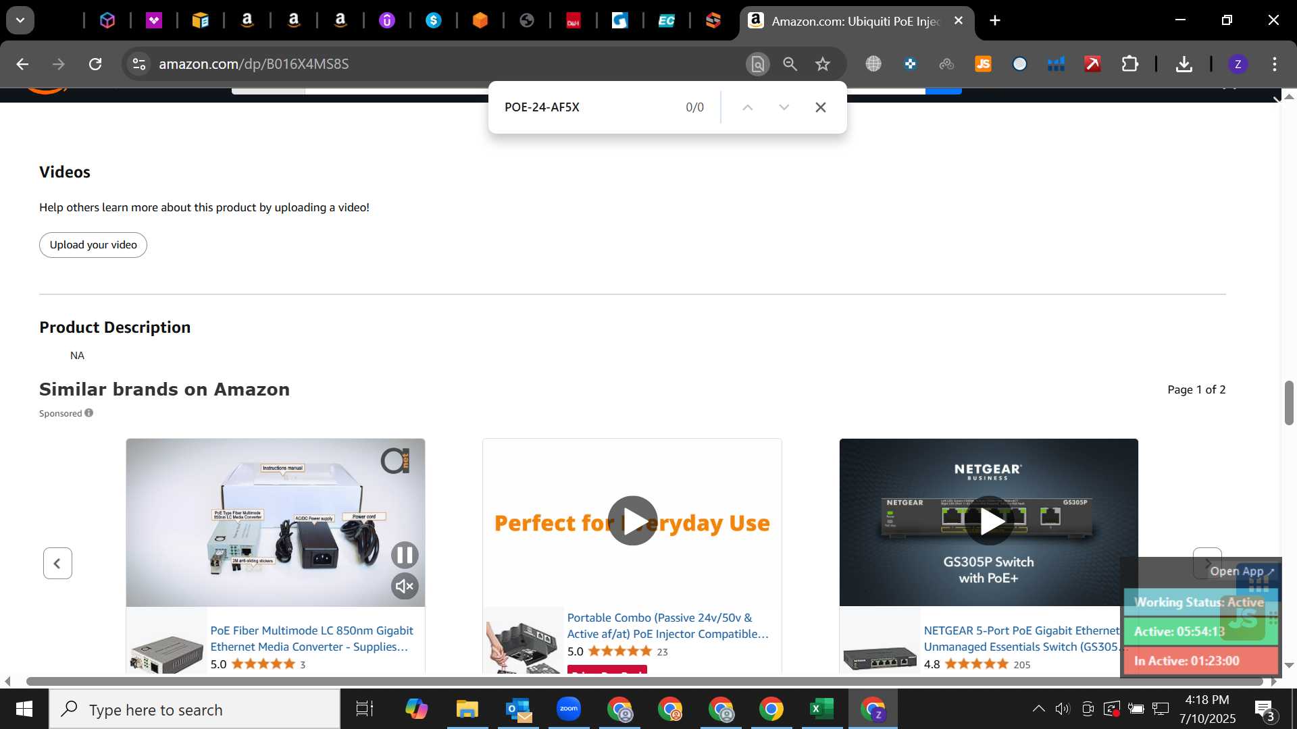Viewport: 1297px width, 729px height.
Task: Close the Amazon Ubiquiti PoE tab
Action: coord(959,20)
